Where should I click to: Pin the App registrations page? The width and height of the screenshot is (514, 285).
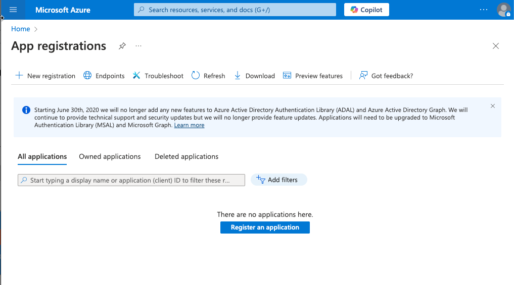coord(122,46)
